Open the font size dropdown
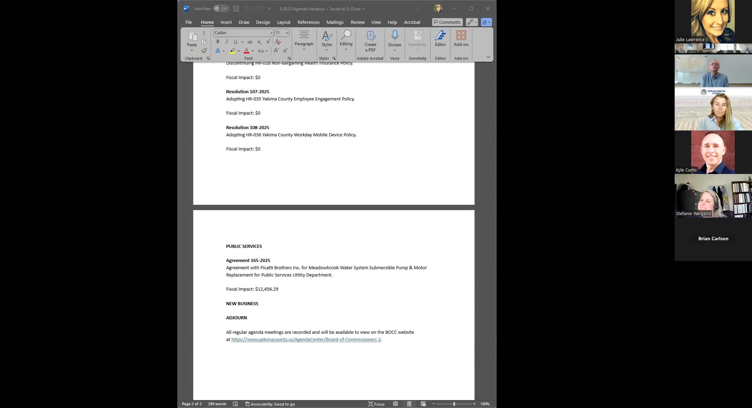The image size is (752, 408). pyautogui.click(x=287, y=33)
